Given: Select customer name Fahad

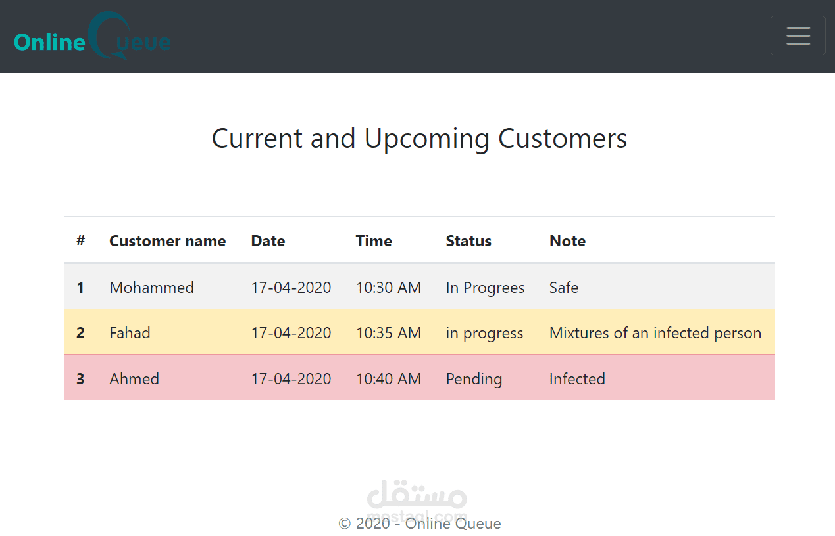Looking at the screenshot, I should click(130, 333).
